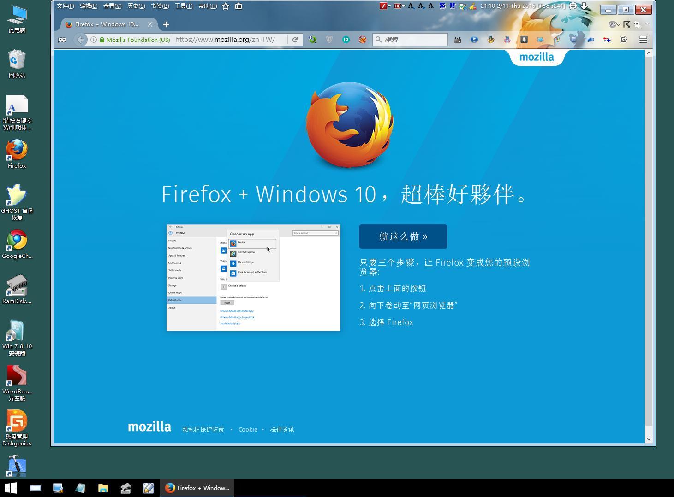
Task: Click the share page toolbar icon
Action: pos(624,40)
